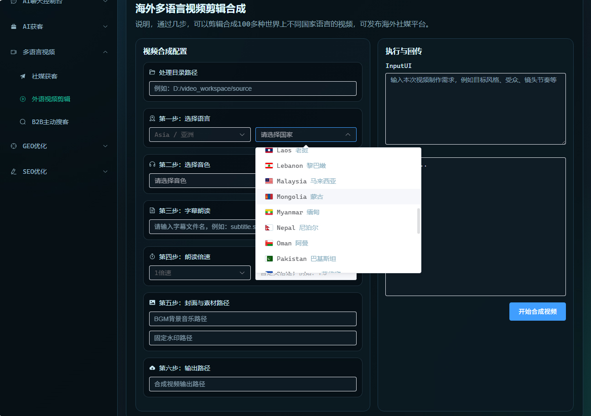The width and height of the screenshot is (591, 416).
Task: Click the location icon beside 第一步：选择语言
Action: coord(152,119)
